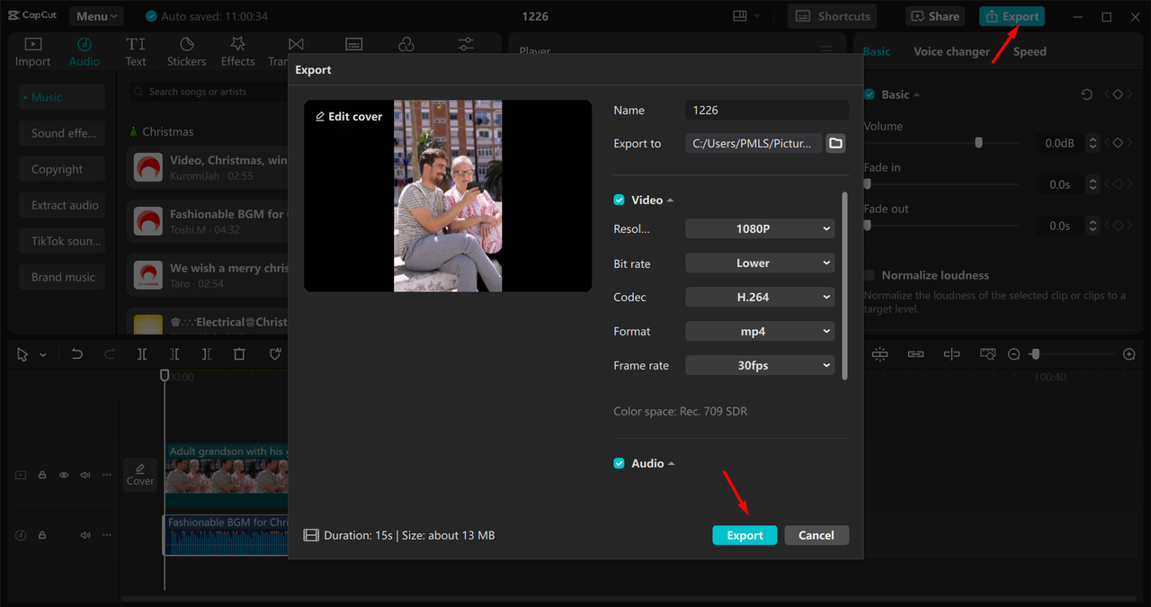Split clip at playhead
The image size is (1151, 607).
[142, 354]
